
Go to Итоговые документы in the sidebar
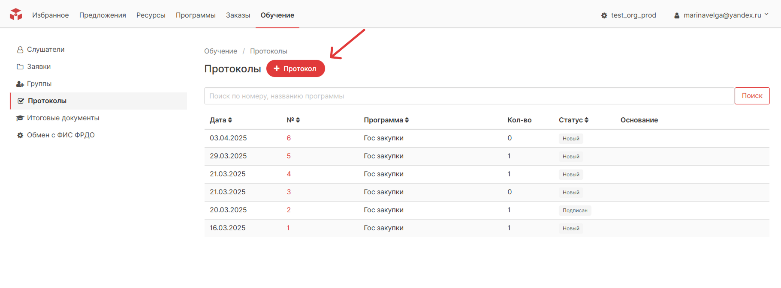click(63, 118)
